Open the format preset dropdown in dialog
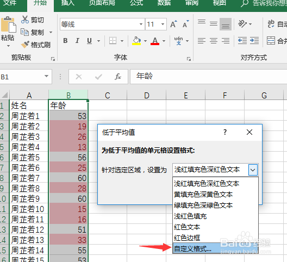 253,170
